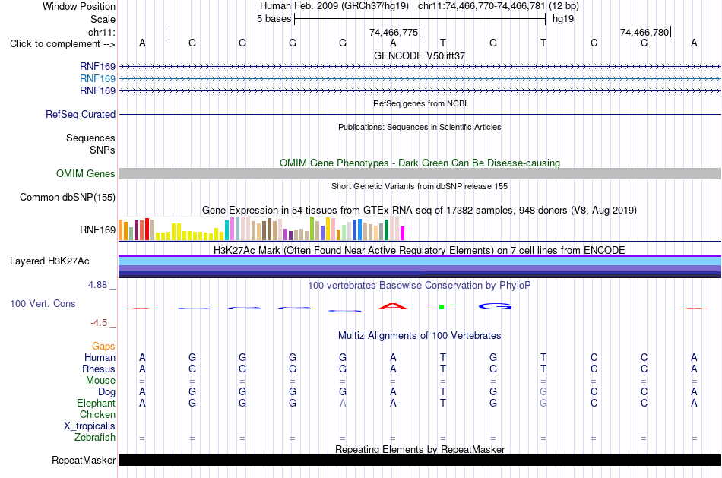This screenshot has height=478, width=722.
Task: Select the Multiz Alignments of 100 Vertebrates title
Action: point(420,335)
